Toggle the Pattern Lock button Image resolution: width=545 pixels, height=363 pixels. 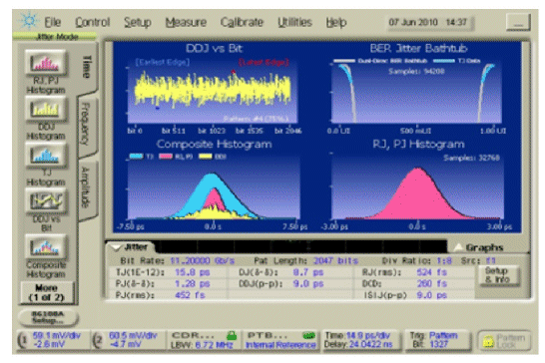504,341
